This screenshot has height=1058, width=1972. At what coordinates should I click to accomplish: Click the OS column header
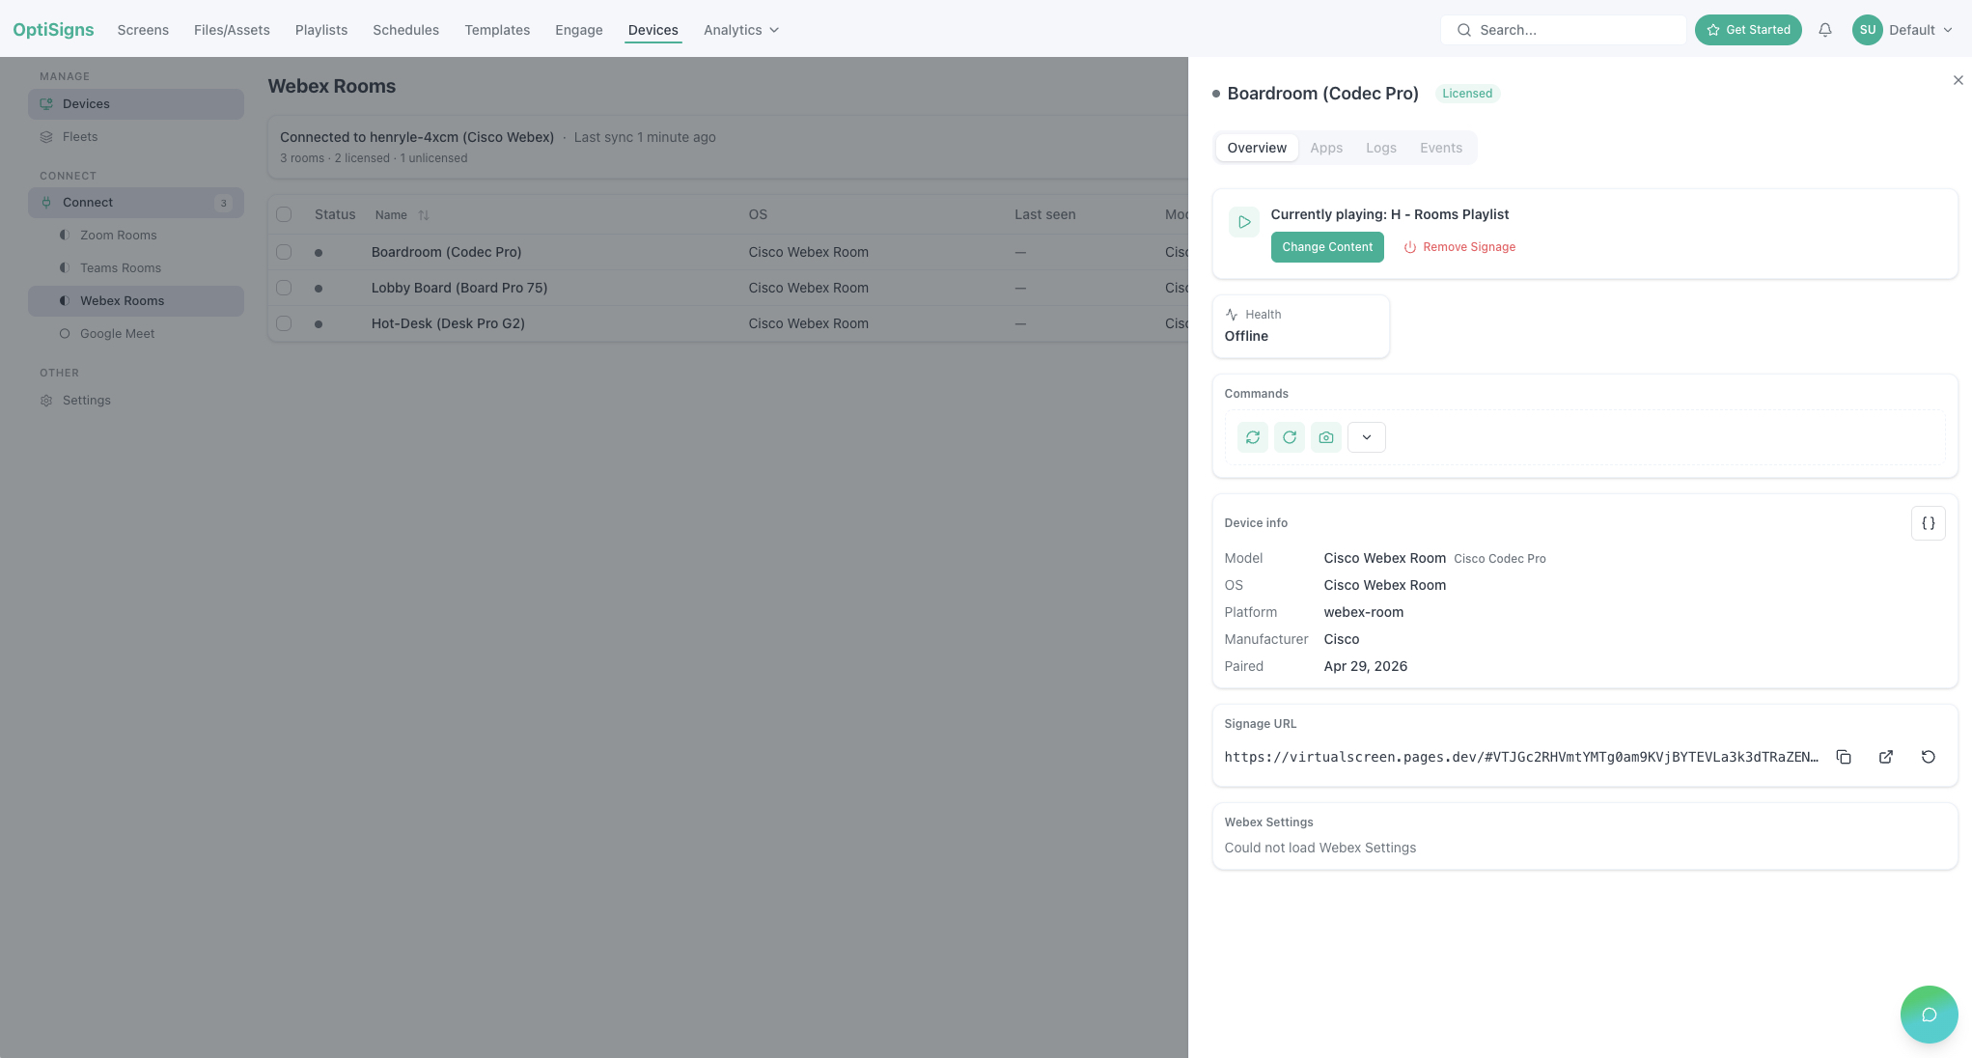pos(758,214)
